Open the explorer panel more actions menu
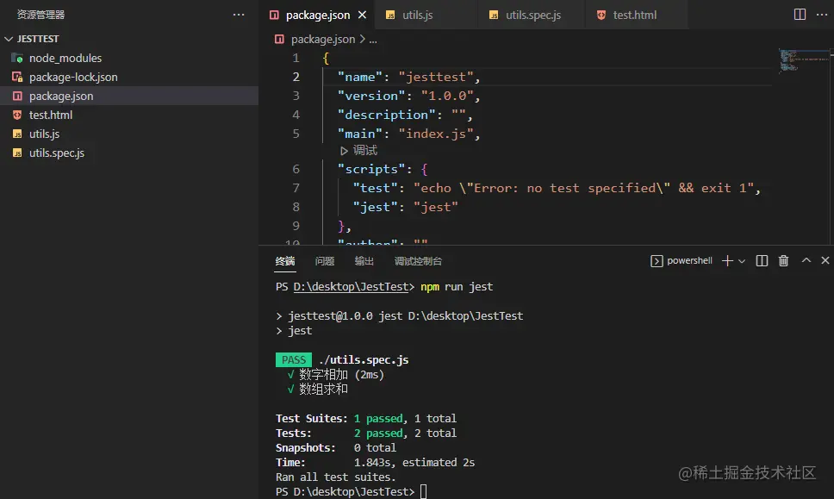Viewport: 834px width, 499px height. coord(239,15)
